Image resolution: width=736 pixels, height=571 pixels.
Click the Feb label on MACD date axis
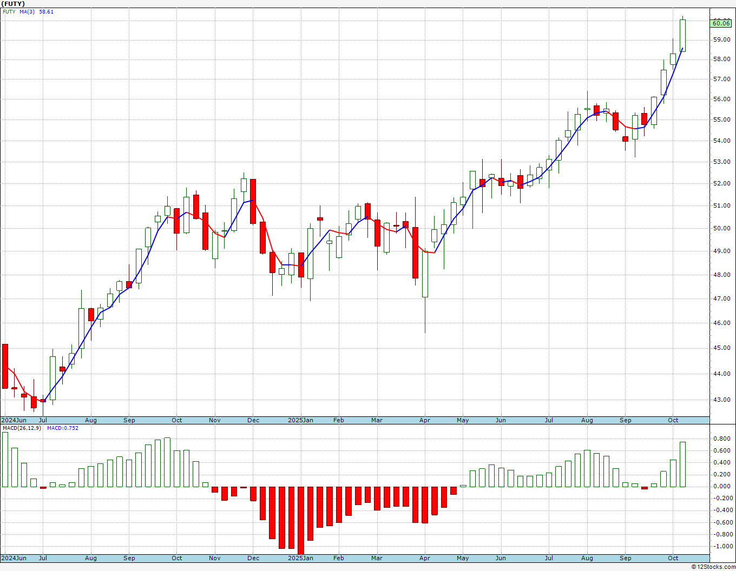[x=338, y=558]
